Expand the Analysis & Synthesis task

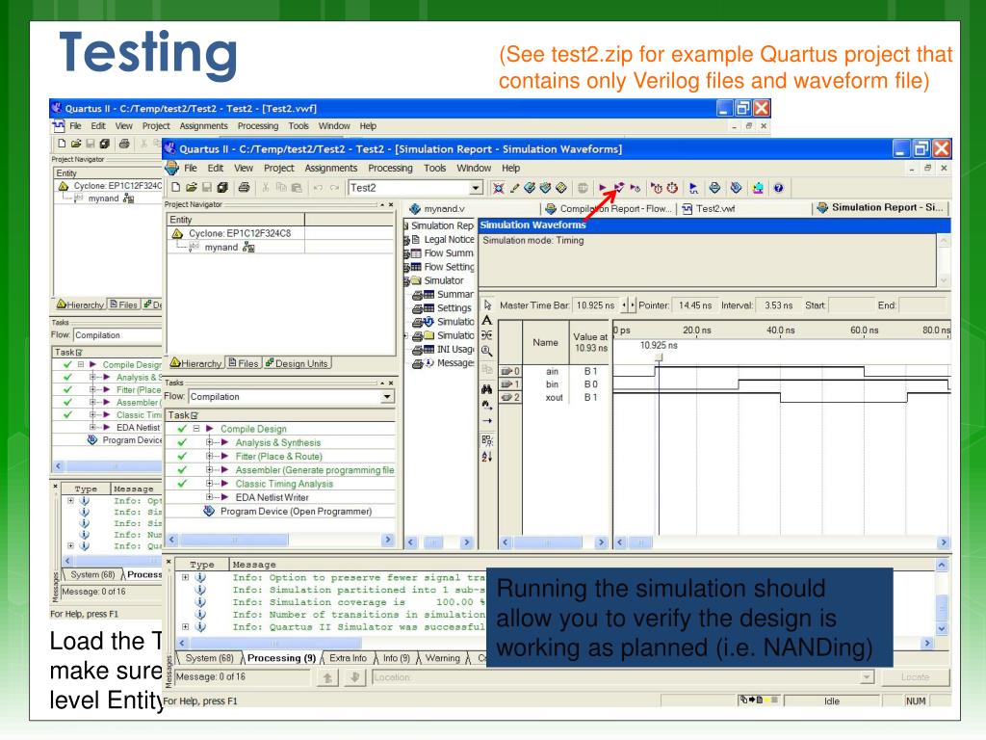(209, 442)
